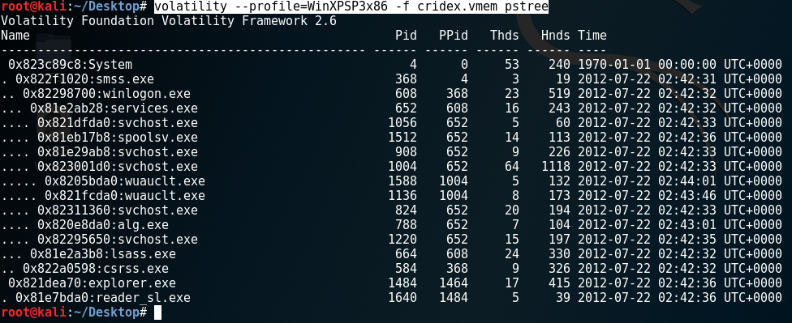This screenshot has height=323, width=792.
Task: Select the 0x821dea70:explorer.exe entry
Action: (92, 283)
